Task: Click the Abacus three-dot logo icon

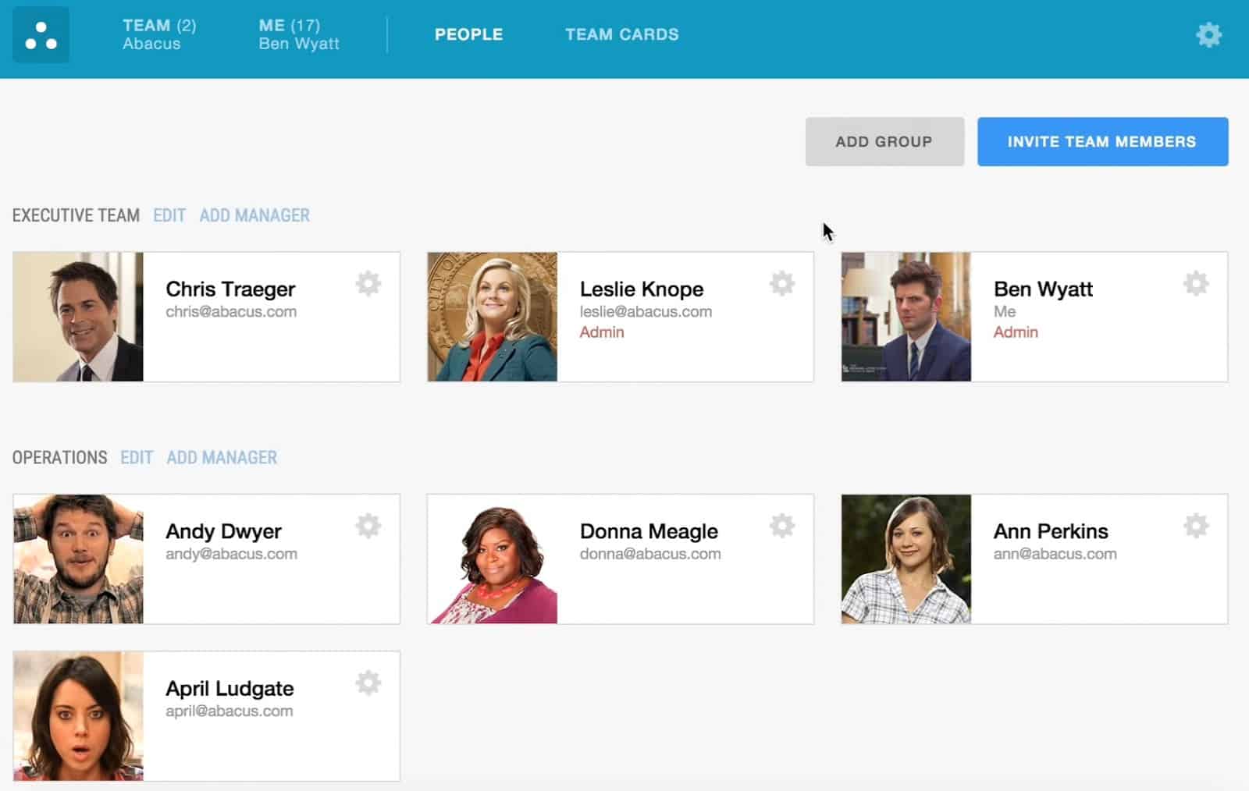Action: point(41,35)
